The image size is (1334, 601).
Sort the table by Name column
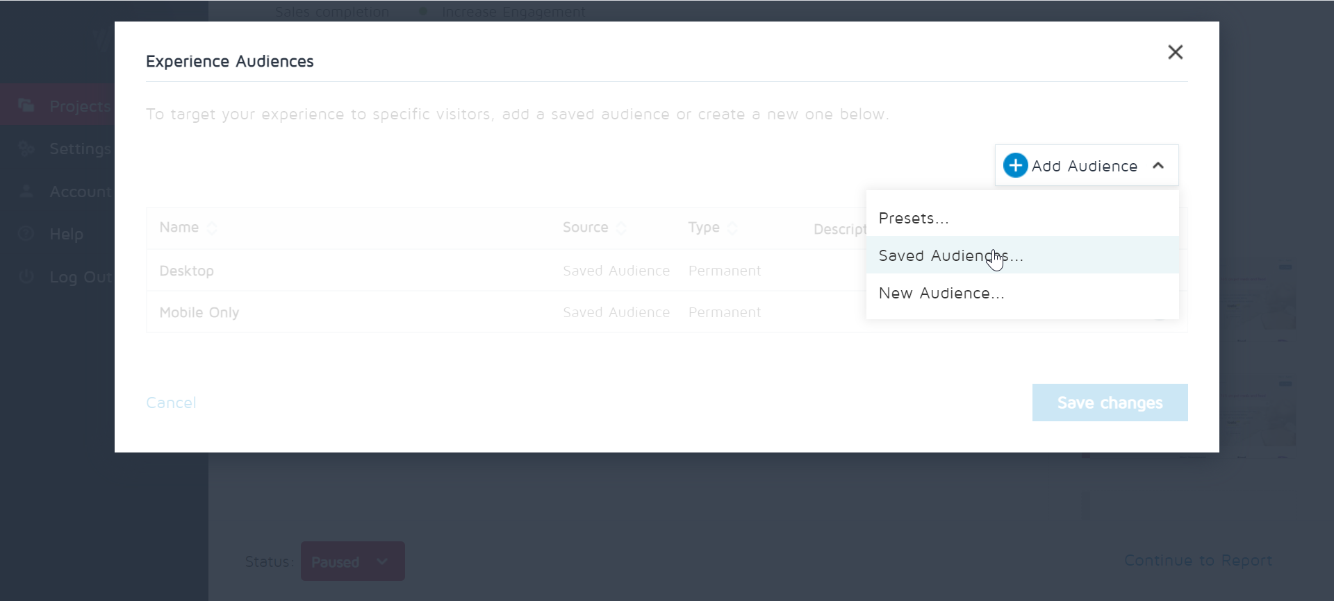[212, 228]
